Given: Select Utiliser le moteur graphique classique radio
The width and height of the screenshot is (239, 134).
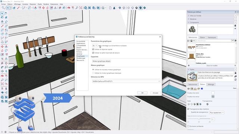Looking at the screenshot, I should pos(93,73).
